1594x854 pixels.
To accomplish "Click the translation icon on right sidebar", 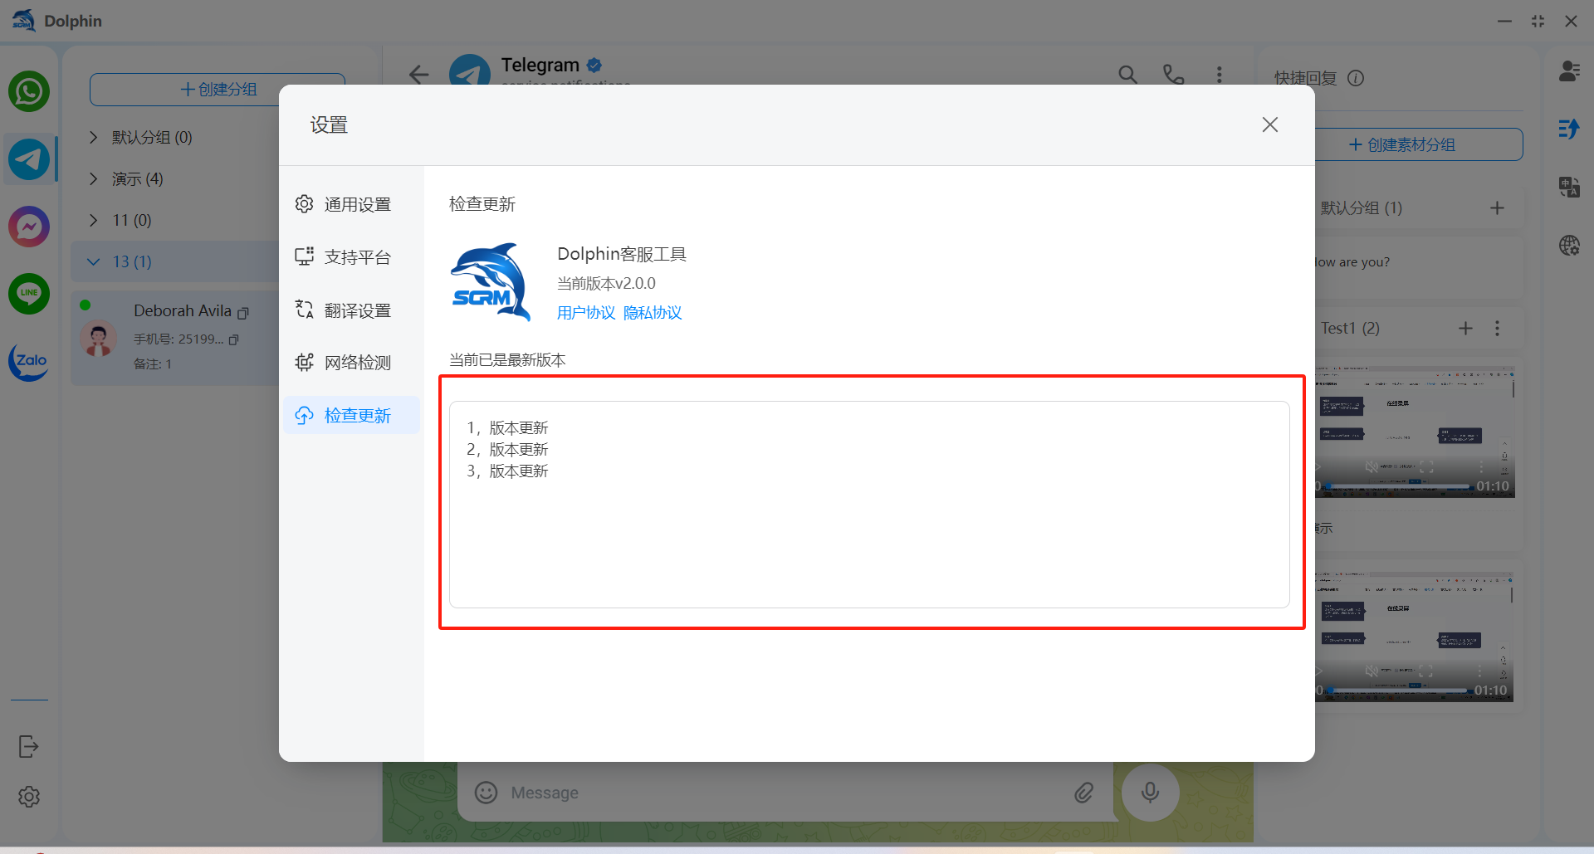I will (x=1569, y=188).
